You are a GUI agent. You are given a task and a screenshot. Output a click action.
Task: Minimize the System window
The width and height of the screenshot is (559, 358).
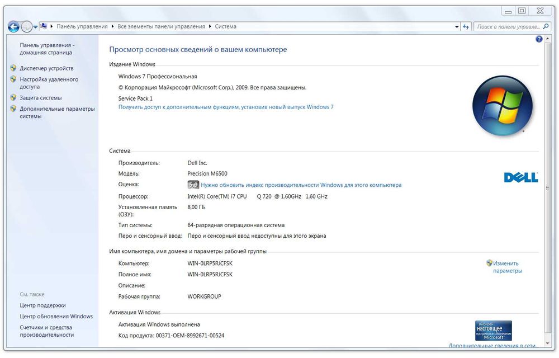pyautogui.click(x=508, y=11)
